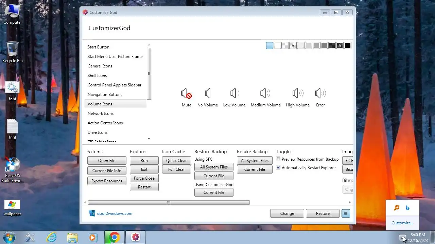
Task: Launch Internet Explorer from the taskbar
Action: [x=52, y=238]
